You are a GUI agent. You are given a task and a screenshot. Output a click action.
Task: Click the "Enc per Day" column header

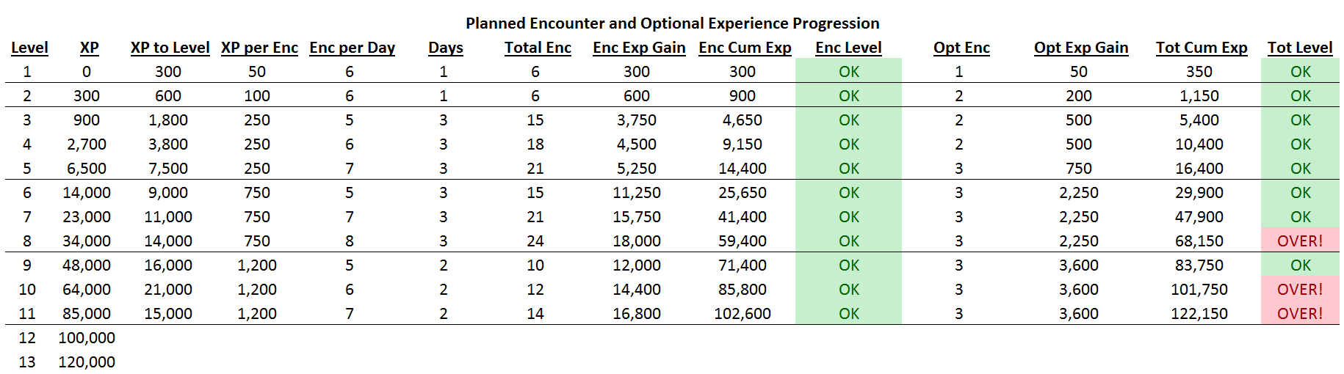pos(352,48)
